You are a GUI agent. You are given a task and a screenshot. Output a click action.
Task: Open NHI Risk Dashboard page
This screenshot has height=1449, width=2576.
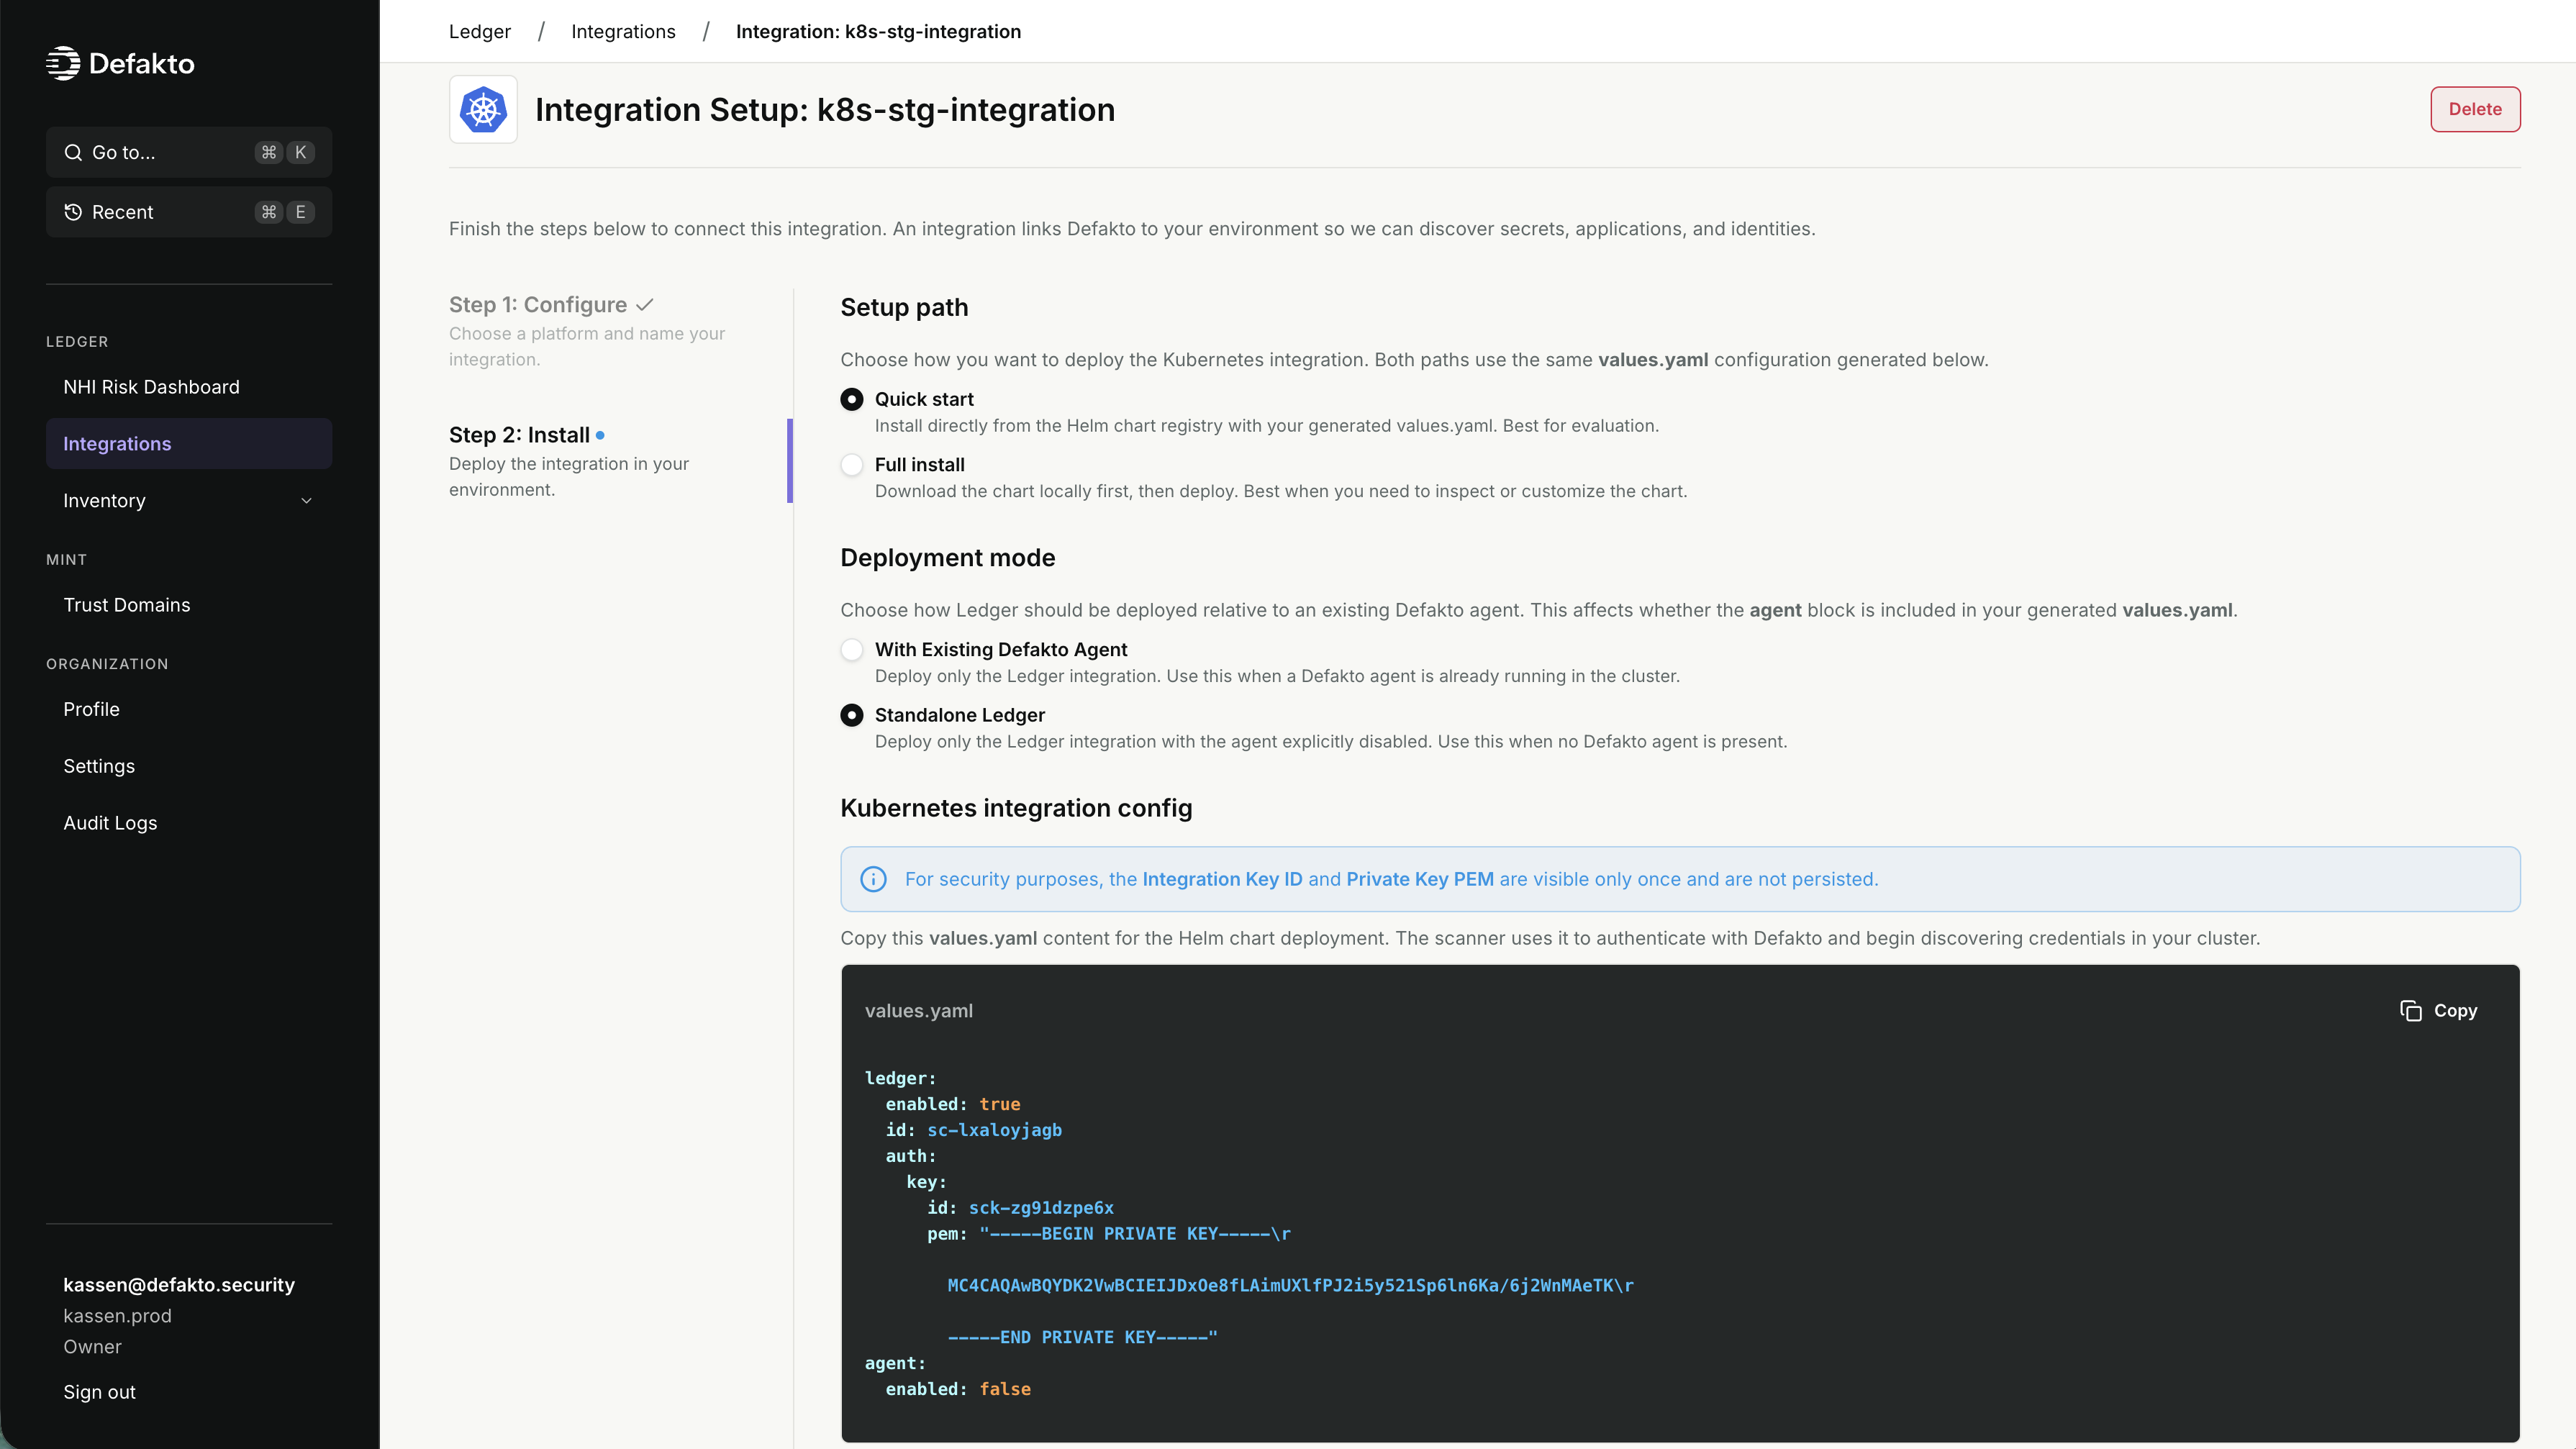[189, 387]
